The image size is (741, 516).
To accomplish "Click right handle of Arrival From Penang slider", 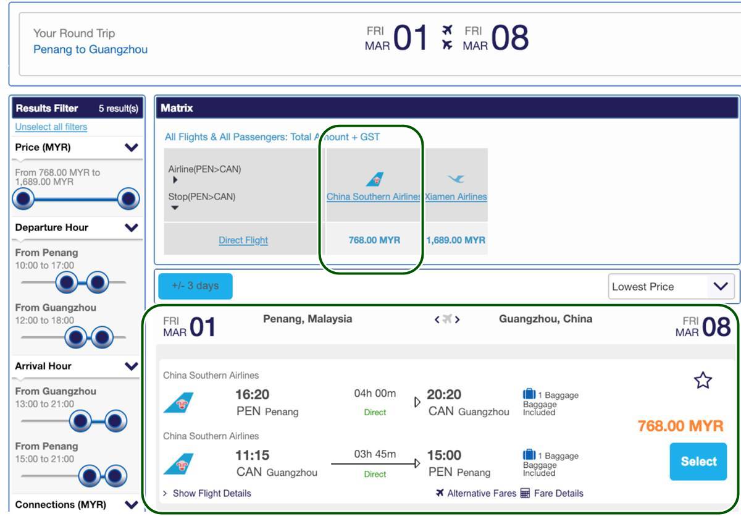I will [115, 476].
